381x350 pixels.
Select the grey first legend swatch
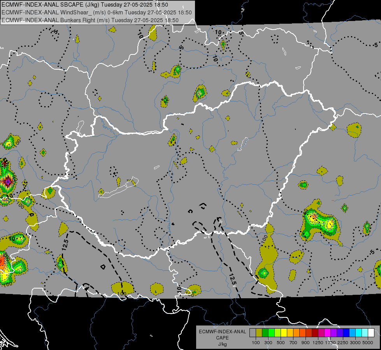point(253,333)
